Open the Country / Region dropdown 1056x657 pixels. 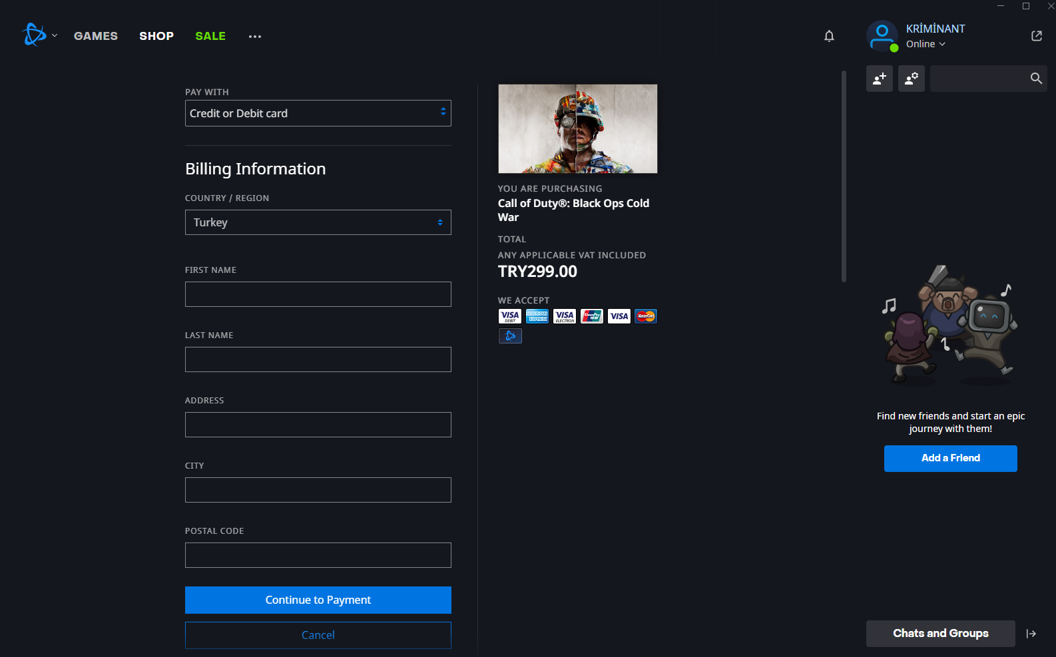point(318,222)
